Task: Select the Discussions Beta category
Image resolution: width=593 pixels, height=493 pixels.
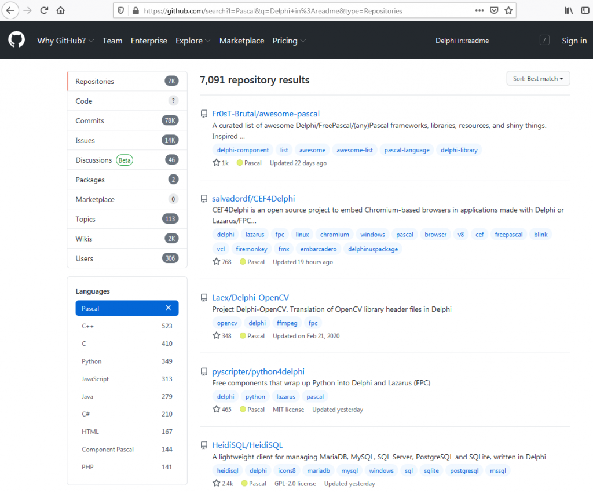Action: pos(127,160)
